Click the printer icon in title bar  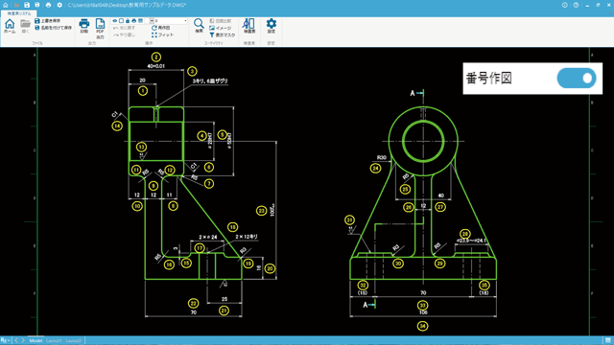pos(48,5)
